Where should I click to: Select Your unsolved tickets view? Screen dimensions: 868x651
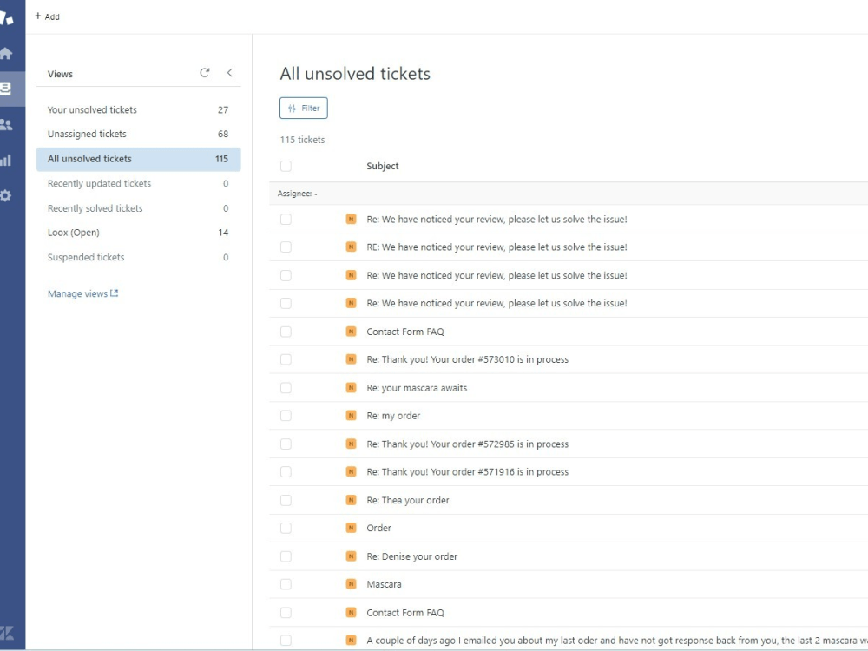click(x=138, y=109)
